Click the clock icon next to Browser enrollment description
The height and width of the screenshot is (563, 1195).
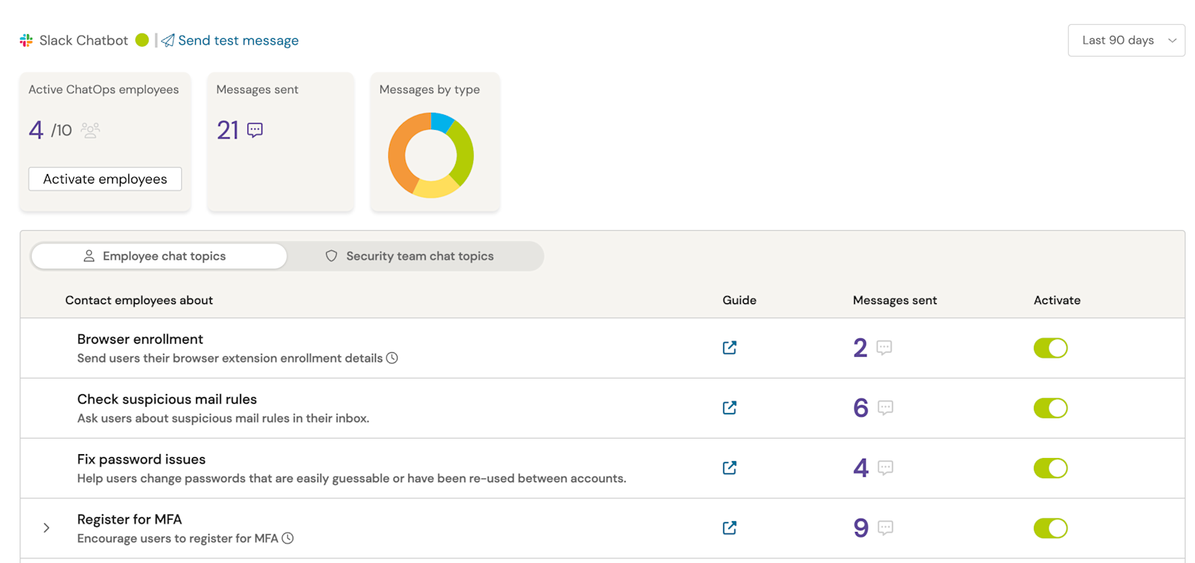pos(392,358)
